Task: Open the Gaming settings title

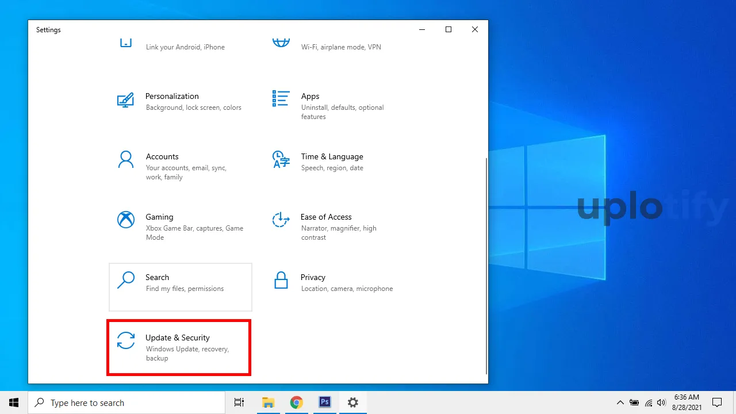Action: pyautogui.click(x=159, y=217)
